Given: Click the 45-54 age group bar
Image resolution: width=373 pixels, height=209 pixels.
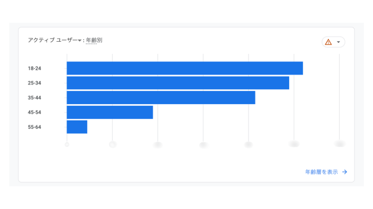Looking at the screenshot, I should (110, 112).
